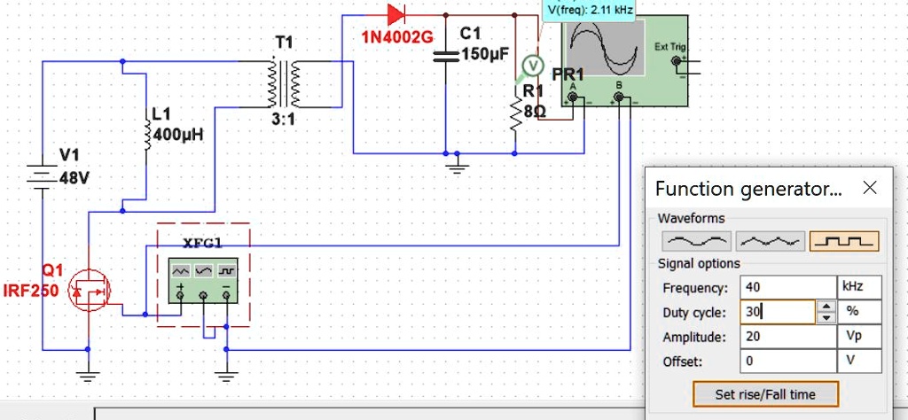Click the Offset input field

click(787, 361)
